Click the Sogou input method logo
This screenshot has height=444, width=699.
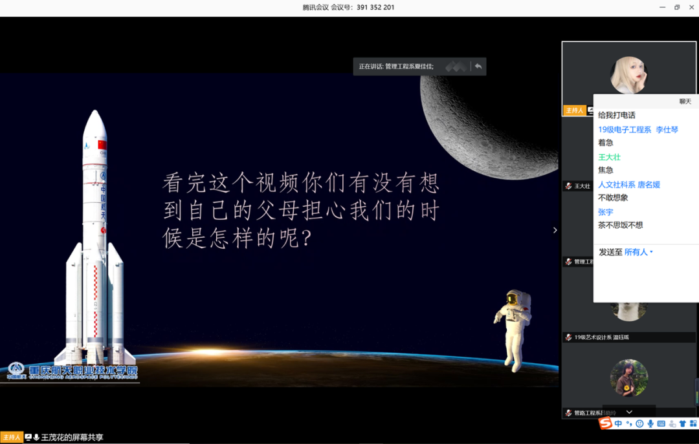click(605, 423)
